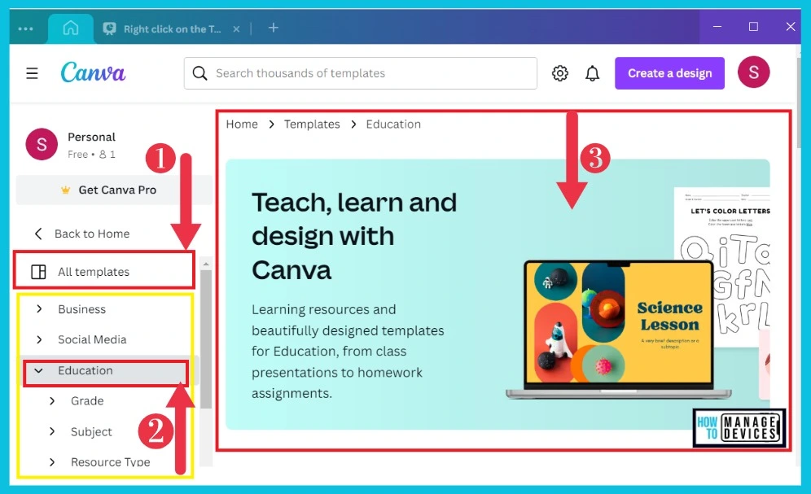Click the sidebar scrollbar thumb
Viewport: 811px width, 494px height.
pyautogui.click(x=206, y=339)
